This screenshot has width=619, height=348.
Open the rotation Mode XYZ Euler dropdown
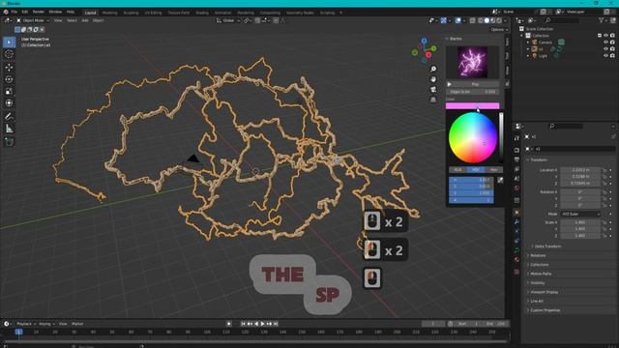click(580, 214)
